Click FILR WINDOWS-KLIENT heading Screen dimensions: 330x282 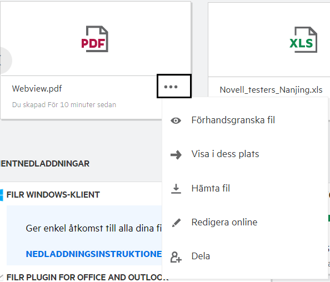point(53,195)
